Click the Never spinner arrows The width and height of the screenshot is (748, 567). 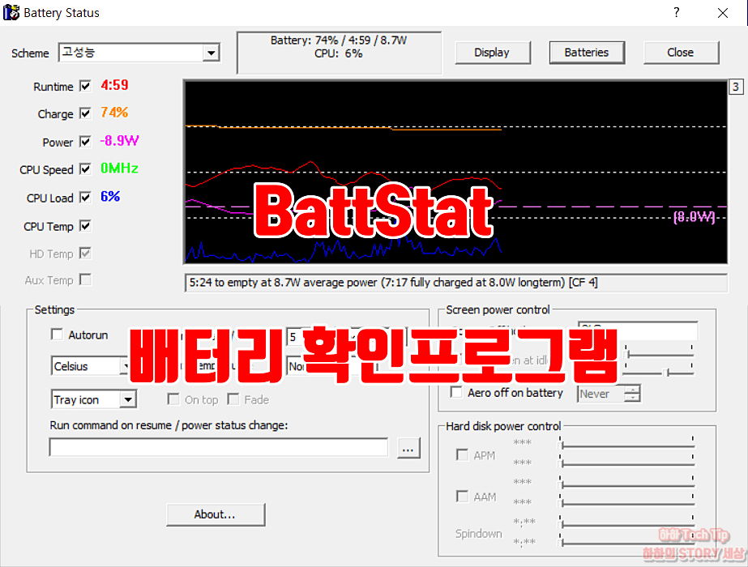(x=632, y=394)
